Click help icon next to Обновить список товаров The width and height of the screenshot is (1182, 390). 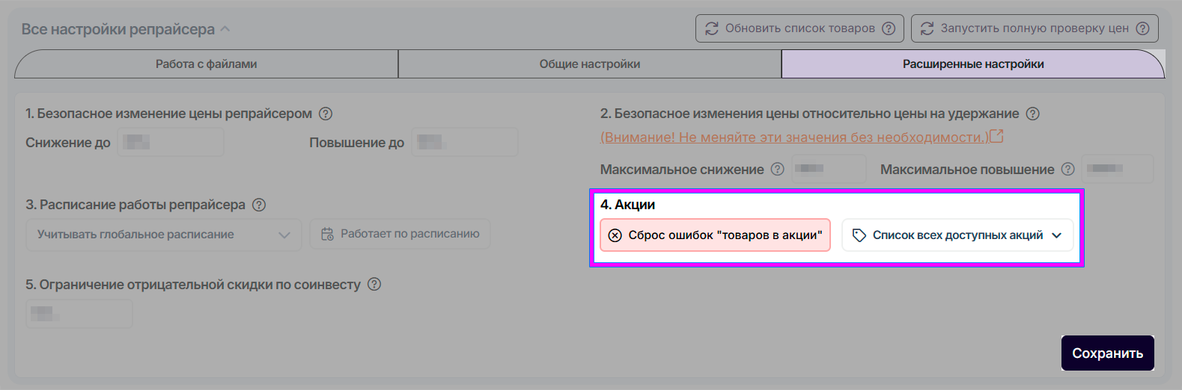[889, 28]
